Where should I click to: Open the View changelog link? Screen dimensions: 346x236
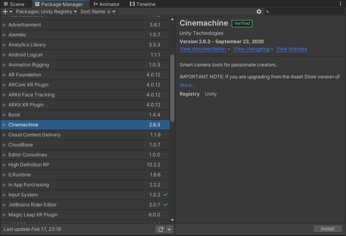coord(251,49)
